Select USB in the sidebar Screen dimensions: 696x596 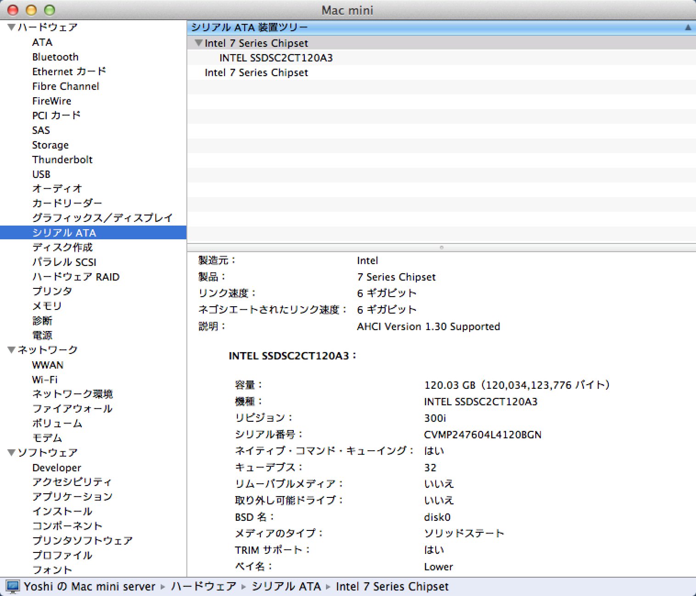[41, 174]
